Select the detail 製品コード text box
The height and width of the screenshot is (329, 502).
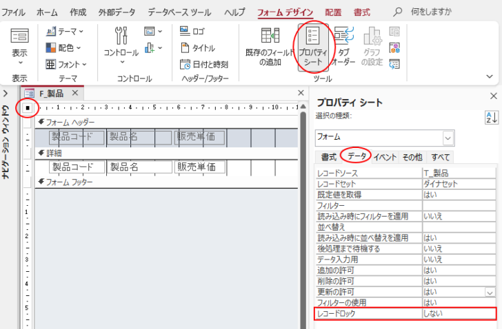click(x=77, y=167)
